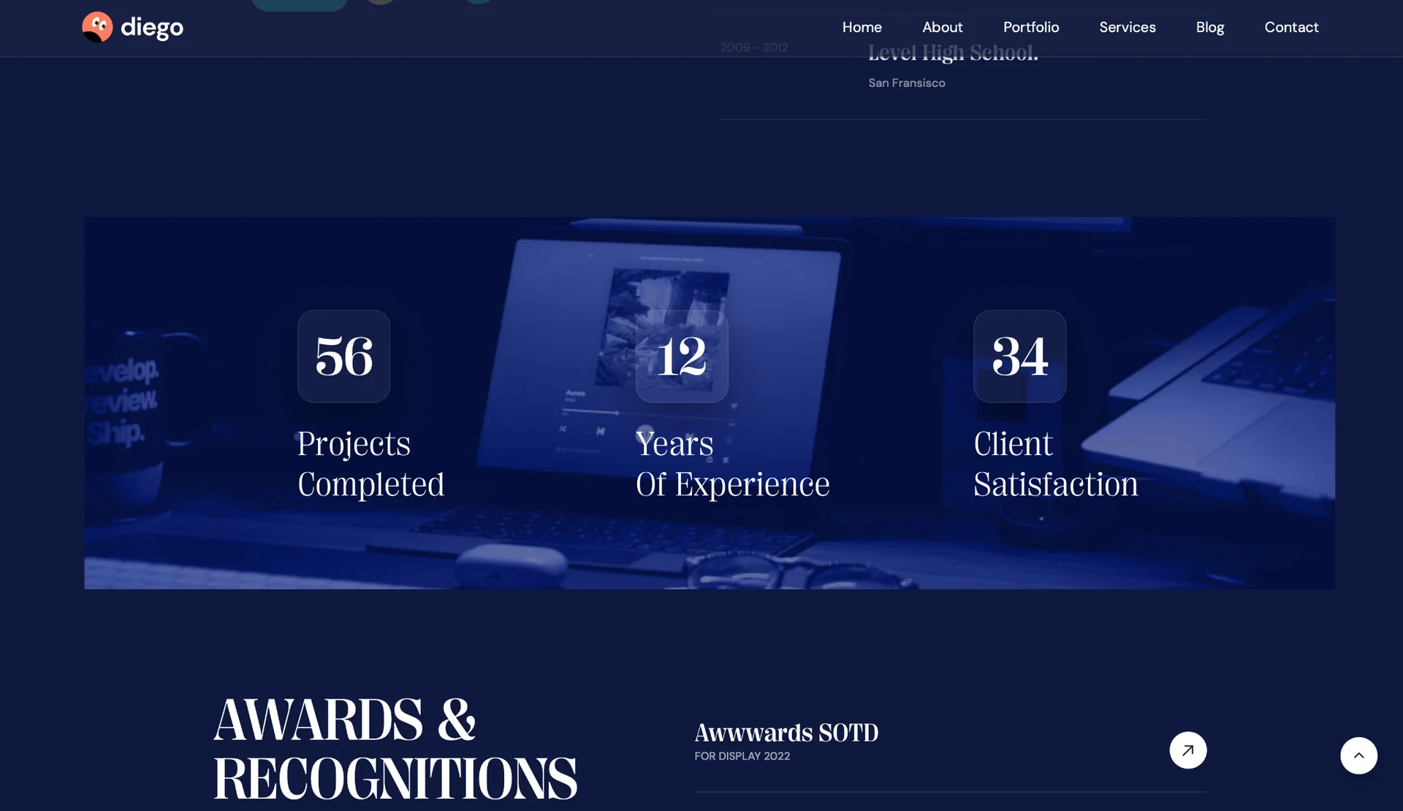Open the Portfolio nav link
The image size is (1403, 811).
pyautogui.click(x=1030, y=27)
